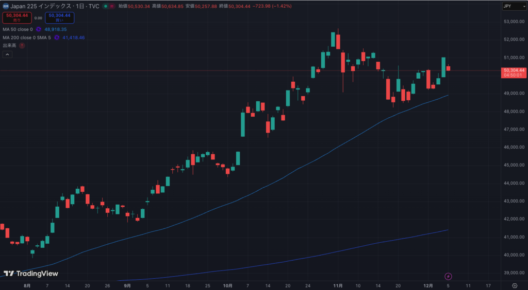Viewport: 528px width, 290px height.
Task: Click the 出来高 volume indicator label
Action: pyautogui.click(x=9, y=46)
